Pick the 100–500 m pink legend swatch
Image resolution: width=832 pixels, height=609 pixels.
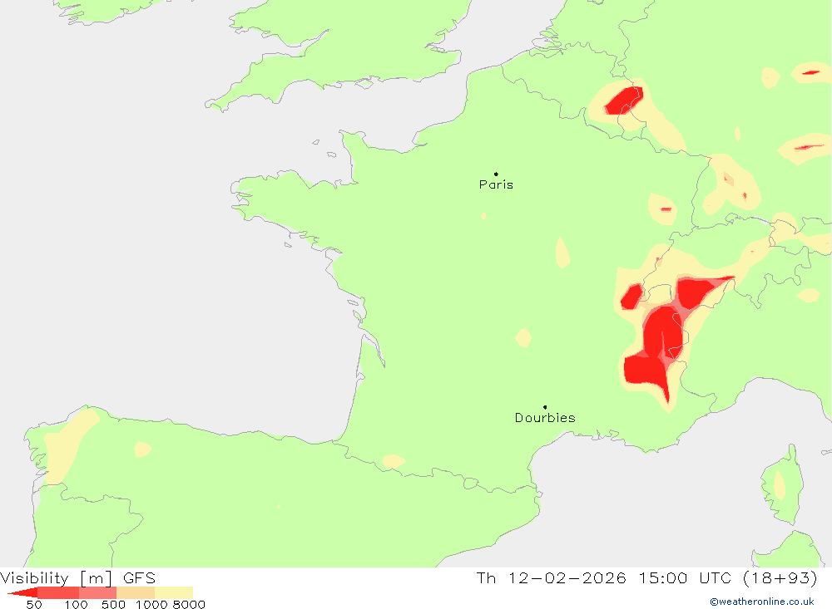click(97, 592)
